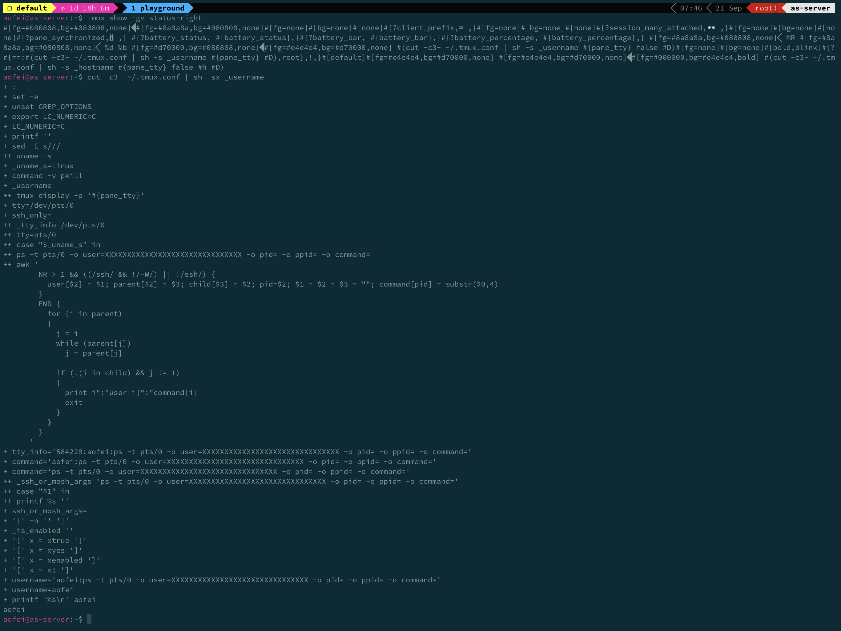The height and width of the screenshot is (631, 841).
Task: Click the '+ export LC_NUMERIC=C' line
Action: point(50,117)
